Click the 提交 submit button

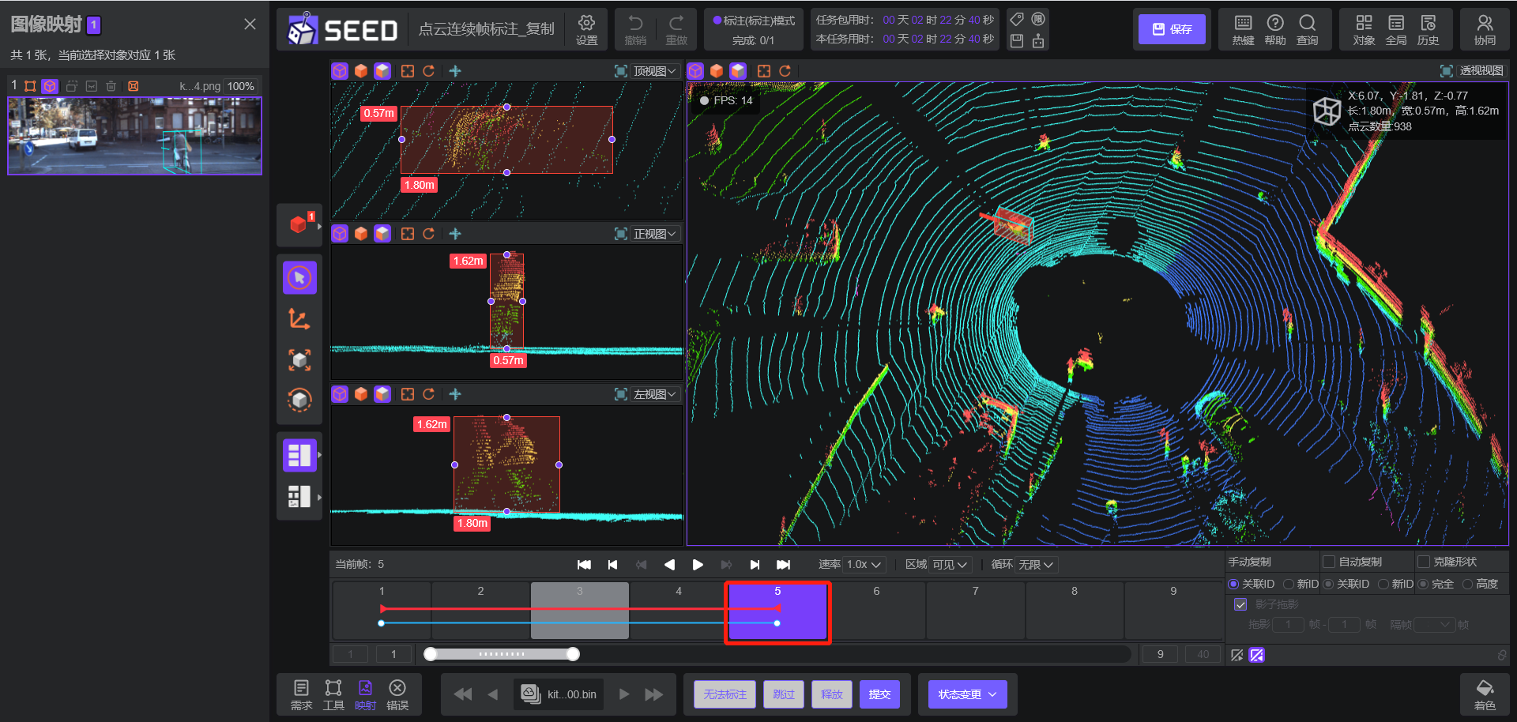pyautogui.click(x=879, y=694)
